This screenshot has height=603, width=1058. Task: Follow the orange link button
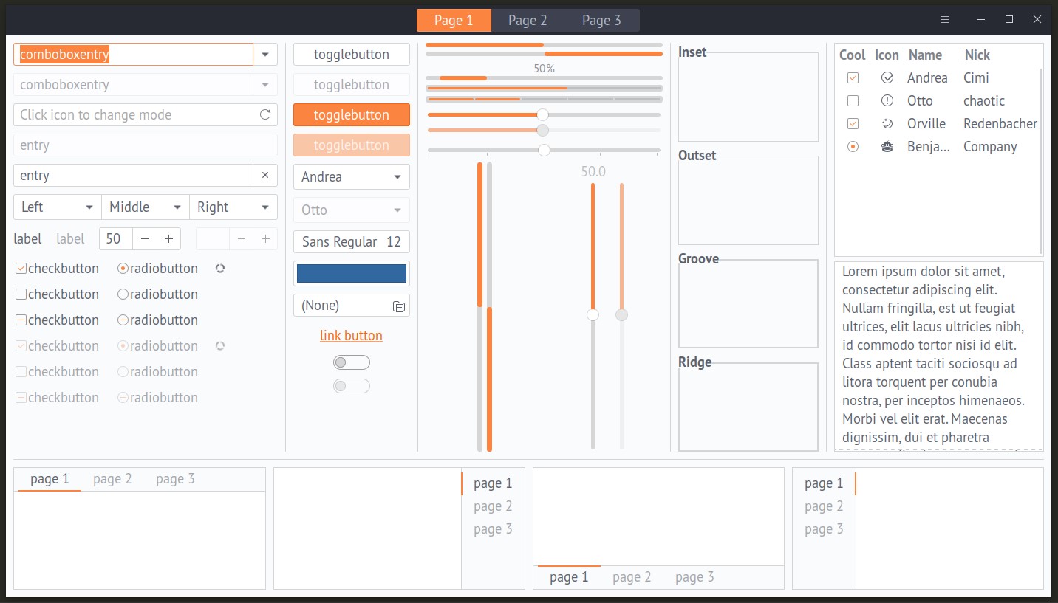pos(351,336)
